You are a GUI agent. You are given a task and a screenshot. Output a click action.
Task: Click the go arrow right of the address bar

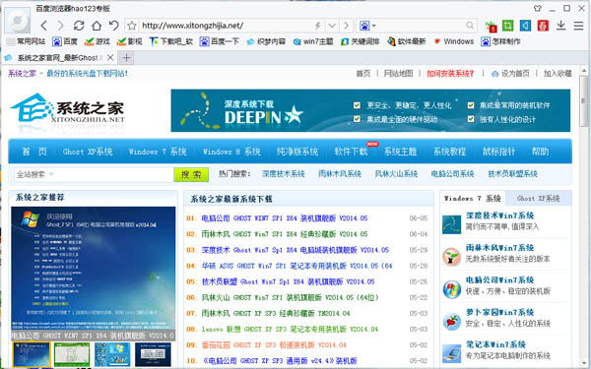(x=346, y=26)
